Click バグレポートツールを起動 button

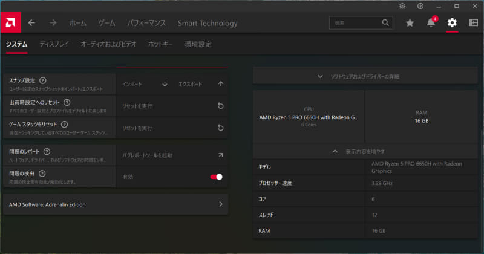click(x=147, y=155)
